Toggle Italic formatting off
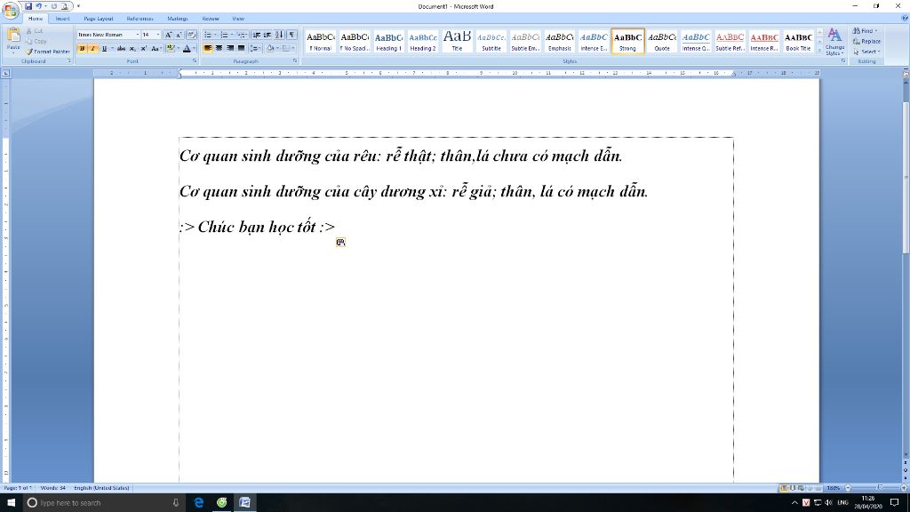Image resolution: width=910 pixels, height=512 pixels. click(92, 48)
